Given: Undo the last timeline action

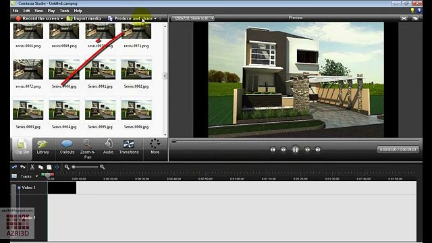Looking at the screenshot, I should click(x=14, y=167).
